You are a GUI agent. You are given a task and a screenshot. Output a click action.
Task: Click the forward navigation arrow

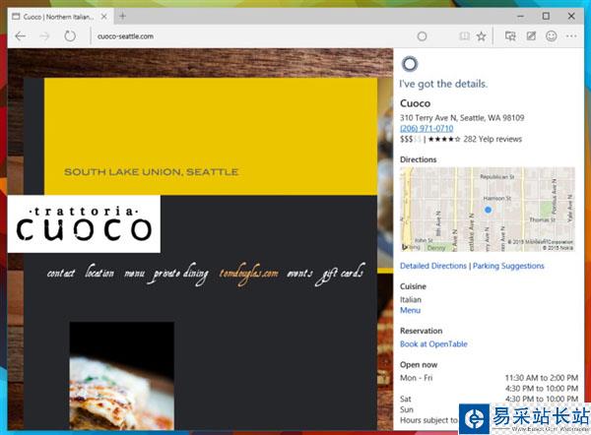[x=45, y=36]
